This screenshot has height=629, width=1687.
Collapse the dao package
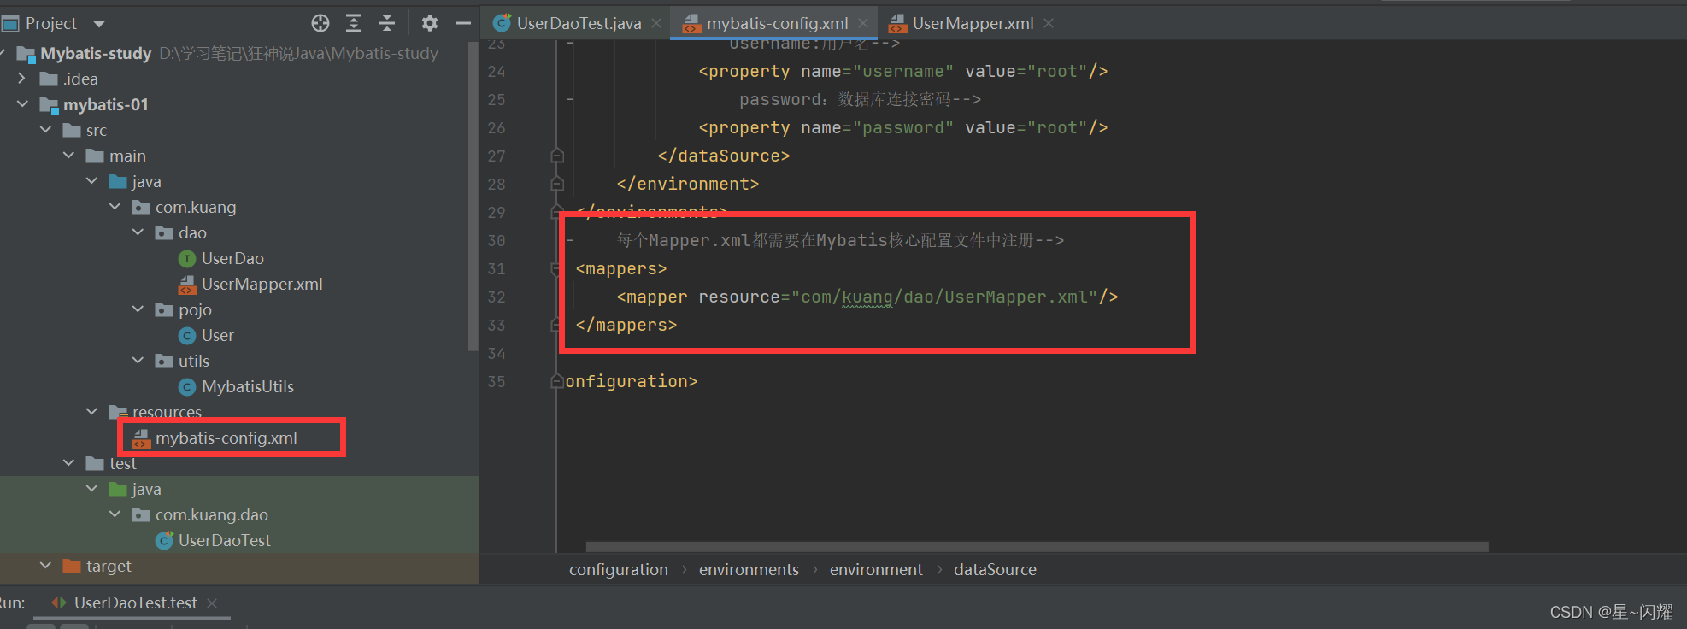[x=138, y=232]
